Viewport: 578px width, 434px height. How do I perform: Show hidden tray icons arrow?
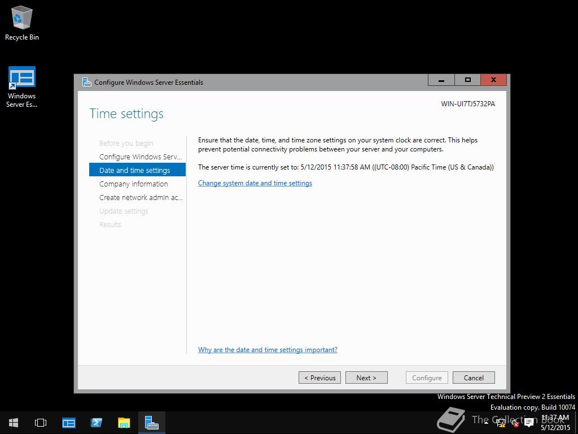point(486,423)
